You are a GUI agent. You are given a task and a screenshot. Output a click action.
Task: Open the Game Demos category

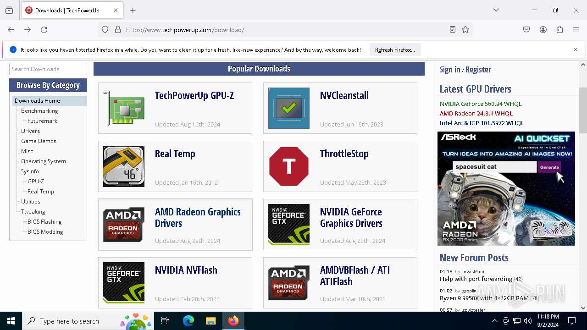(x=39, y=141)
